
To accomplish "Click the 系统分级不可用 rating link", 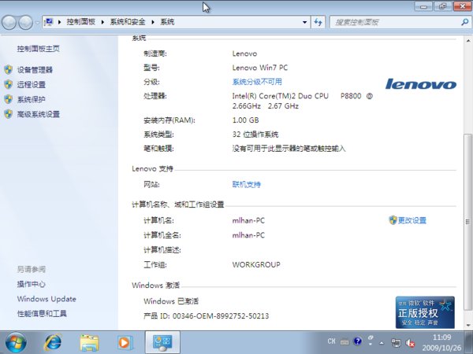I will (257, 82).
